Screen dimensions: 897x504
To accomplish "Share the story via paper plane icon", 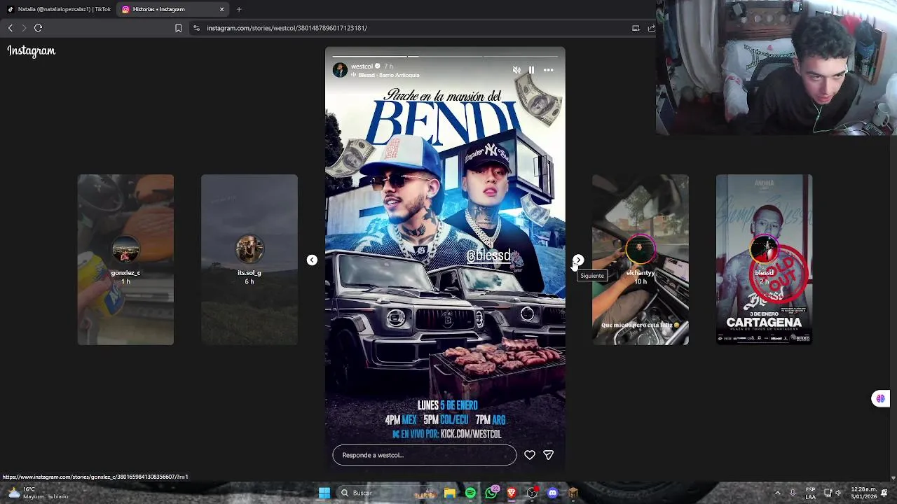I will 549,455.
